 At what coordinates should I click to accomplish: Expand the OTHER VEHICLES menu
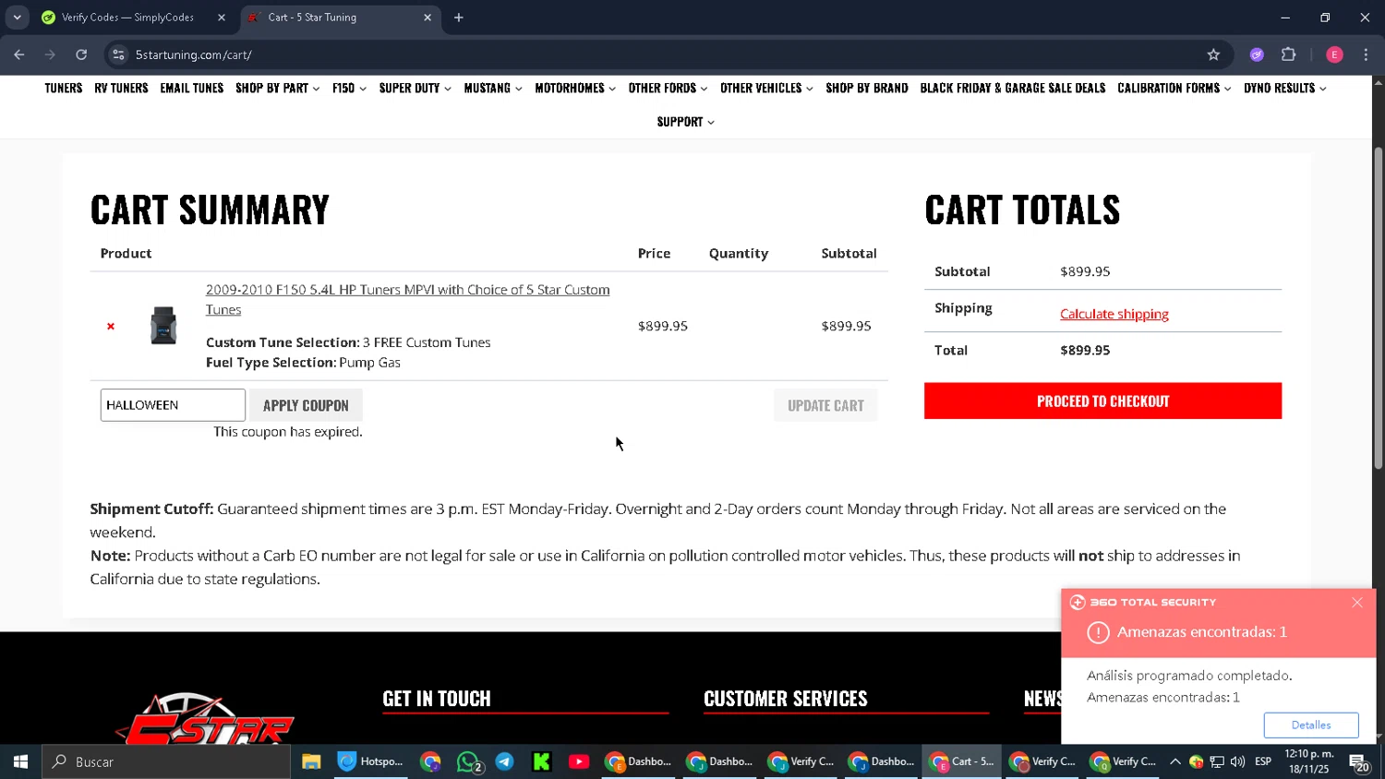(766, 89)
